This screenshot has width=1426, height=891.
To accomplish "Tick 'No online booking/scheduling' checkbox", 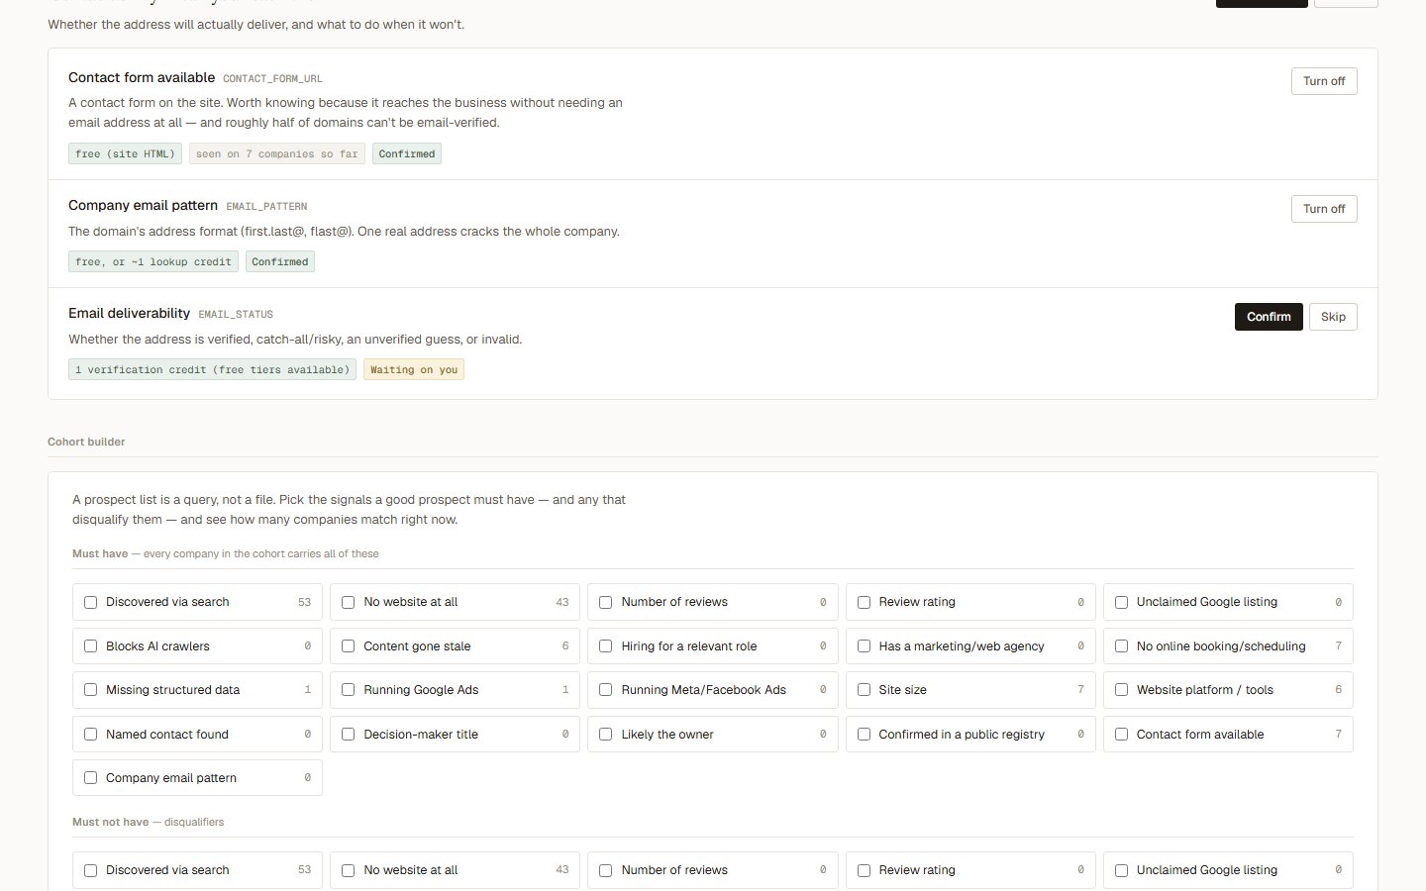I will pyautogui.click(x=1121, y=646).
